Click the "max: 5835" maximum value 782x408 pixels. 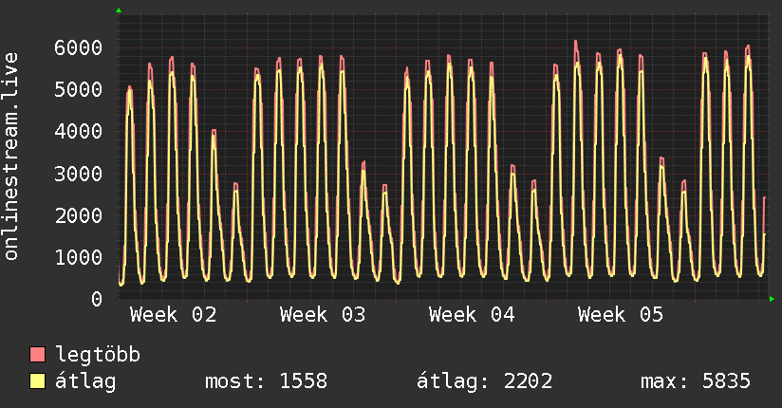click(x=696, y=382)
